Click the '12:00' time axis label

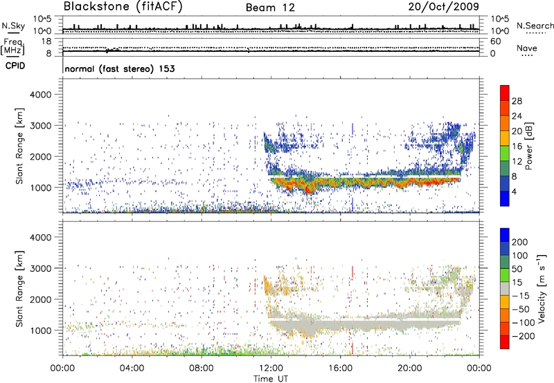pos(271,368)
